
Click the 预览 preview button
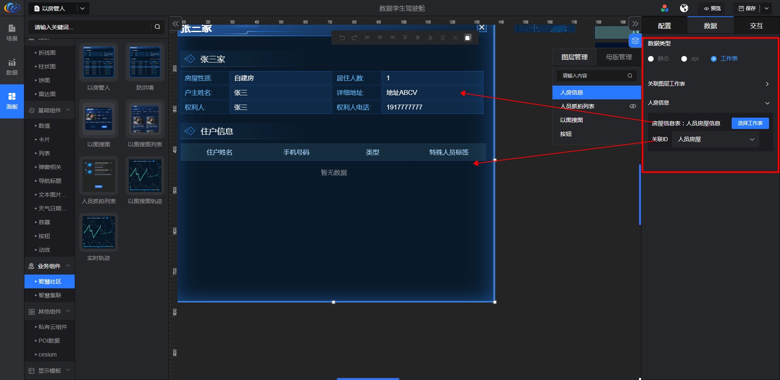[x=713, y=8]
